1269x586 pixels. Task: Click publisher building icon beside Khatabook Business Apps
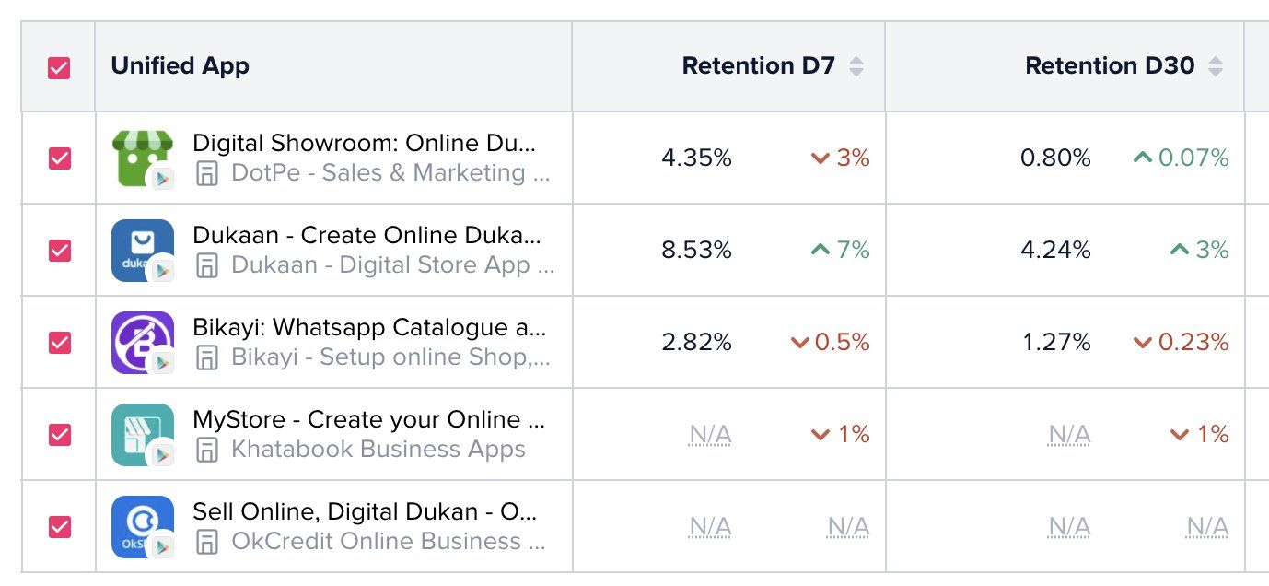point(207,450)
